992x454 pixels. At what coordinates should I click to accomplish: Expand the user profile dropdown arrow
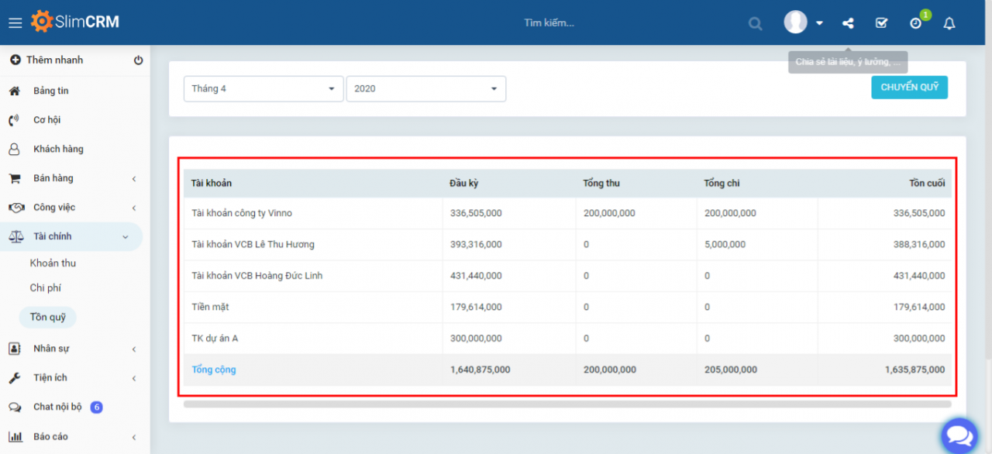tap(819, 23)
